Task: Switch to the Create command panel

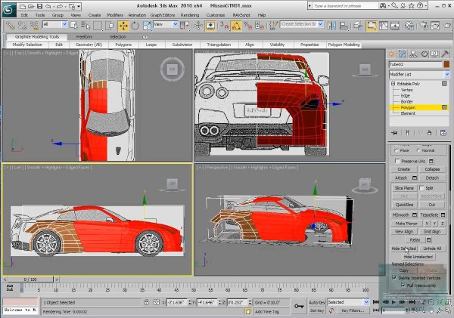Action: [392, 54]
